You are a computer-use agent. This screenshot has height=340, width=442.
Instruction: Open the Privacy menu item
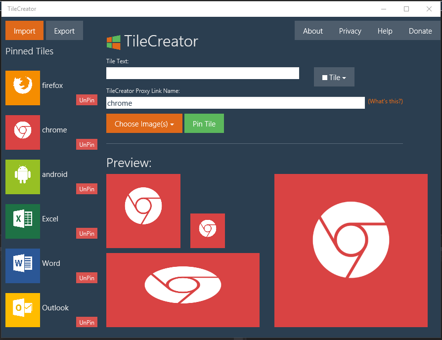pos(350,31)
